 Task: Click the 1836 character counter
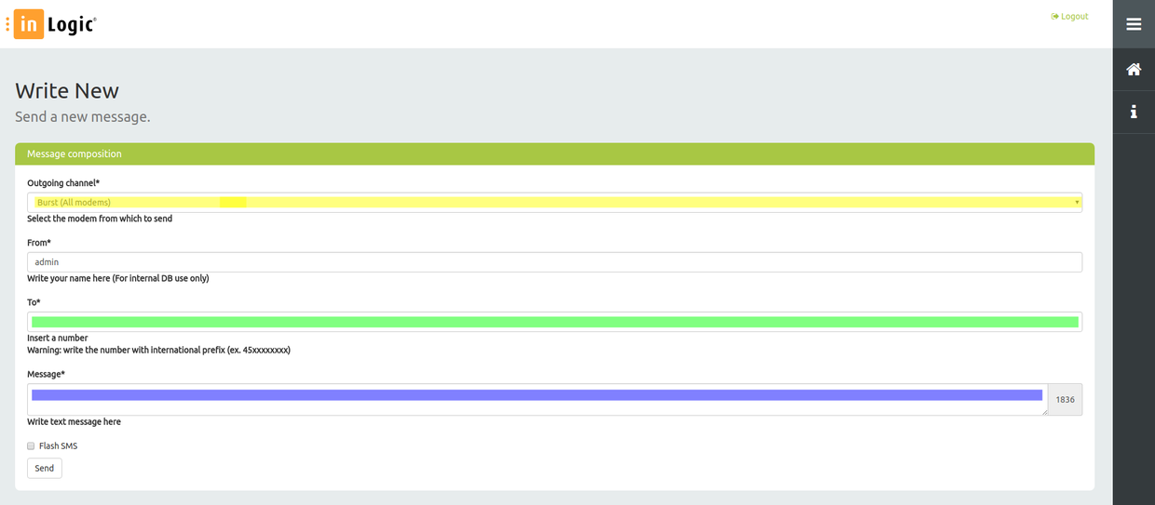click(1065, 400)
